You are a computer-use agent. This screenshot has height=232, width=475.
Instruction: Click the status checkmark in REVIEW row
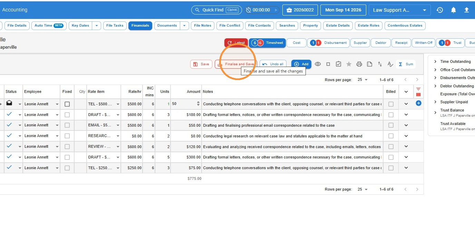pos(9,146)
